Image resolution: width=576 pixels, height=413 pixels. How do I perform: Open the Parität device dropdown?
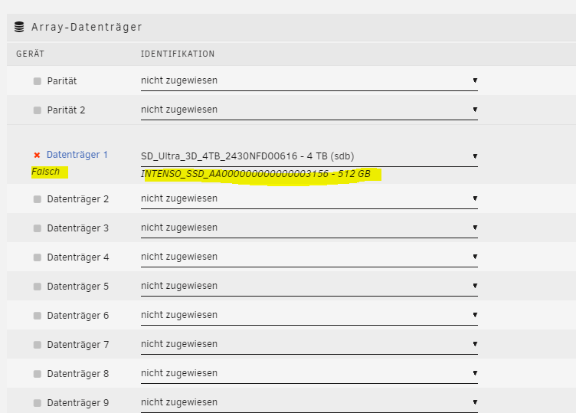pos(309,80)
